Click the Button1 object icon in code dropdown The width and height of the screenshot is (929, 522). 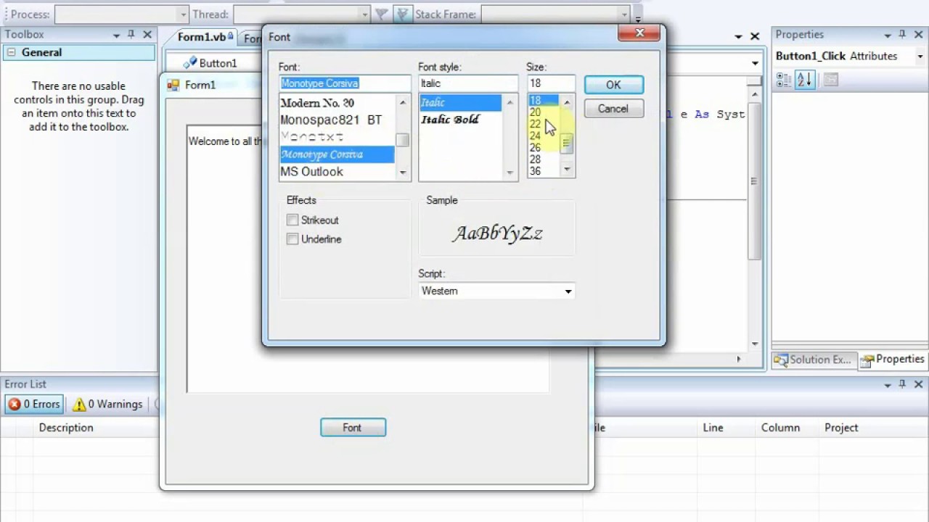coord(190,63)
